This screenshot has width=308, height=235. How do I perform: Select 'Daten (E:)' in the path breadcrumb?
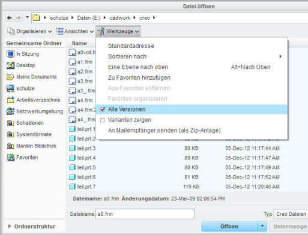89,18
